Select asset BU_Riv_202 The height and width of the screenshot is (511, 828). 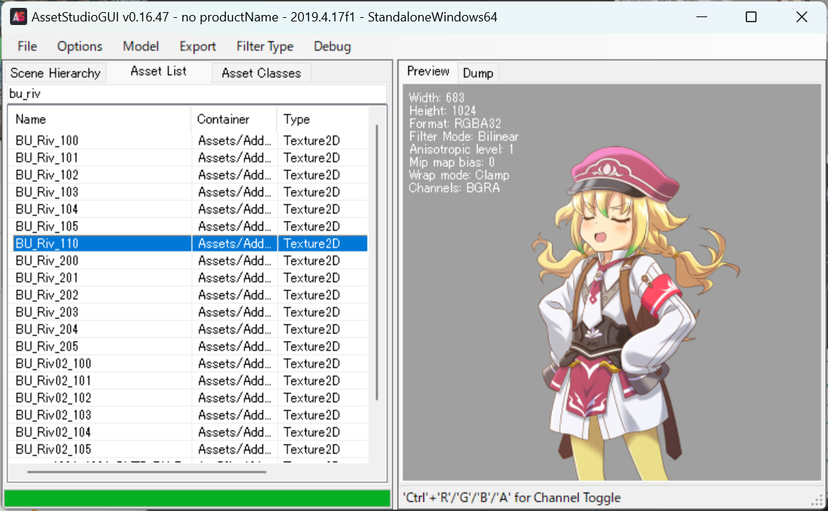point(47,295)
